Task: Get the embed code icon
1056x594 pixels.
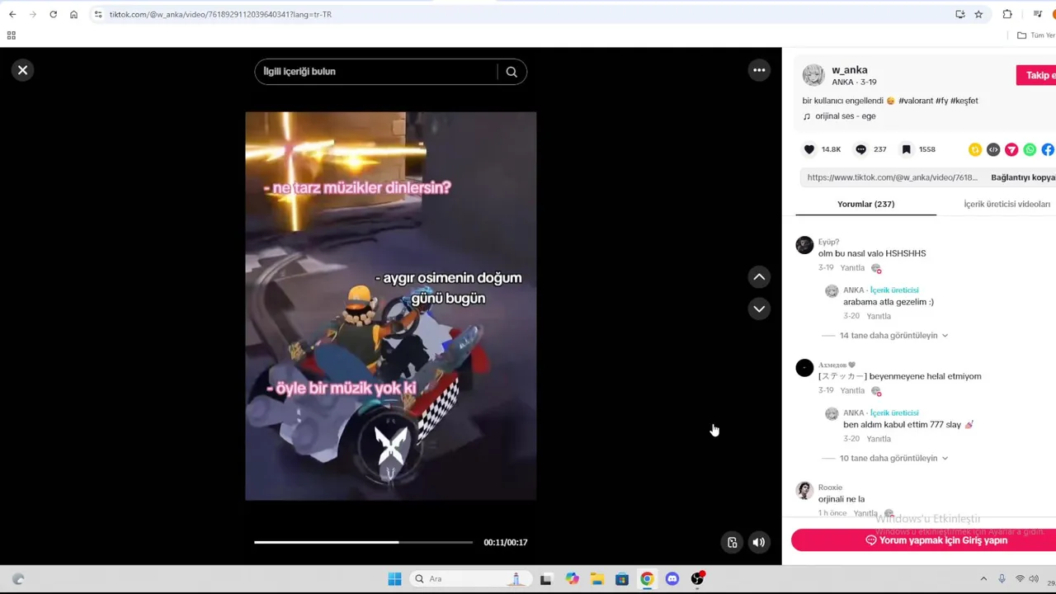Action: [x=993, y=149]
